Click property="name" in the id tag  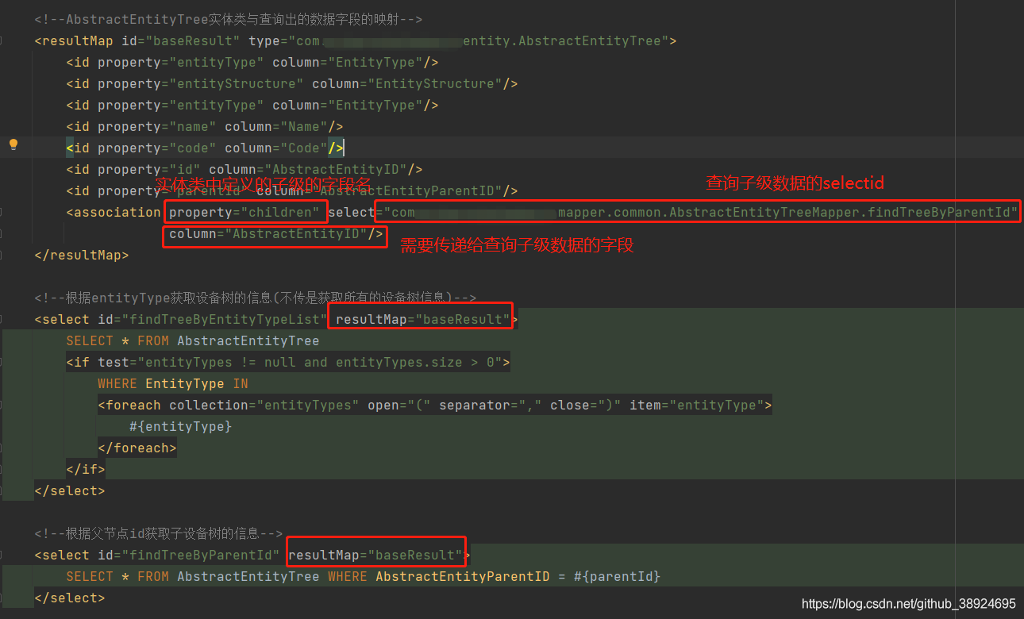(157, 126)
